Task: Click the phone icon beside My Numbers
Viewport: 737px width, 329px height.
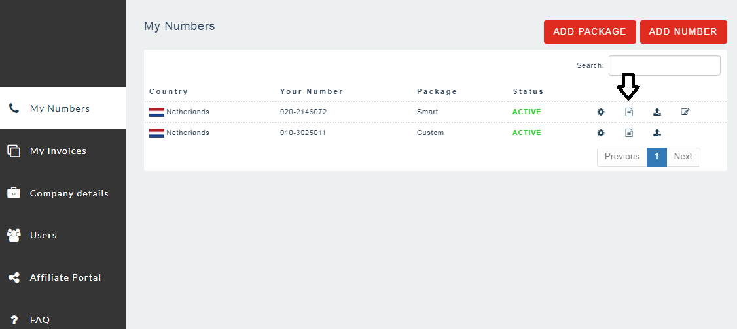Action: 14,108
